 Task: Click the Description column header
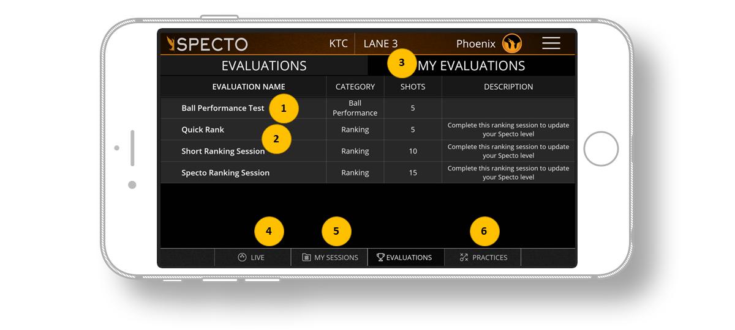pyautogui.click(x=508, y=87)
